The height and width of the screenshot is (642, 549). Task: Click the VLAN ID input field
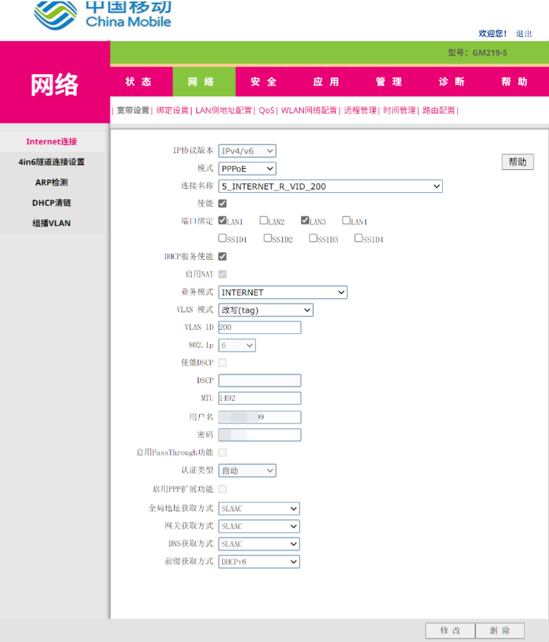[259, 328]
